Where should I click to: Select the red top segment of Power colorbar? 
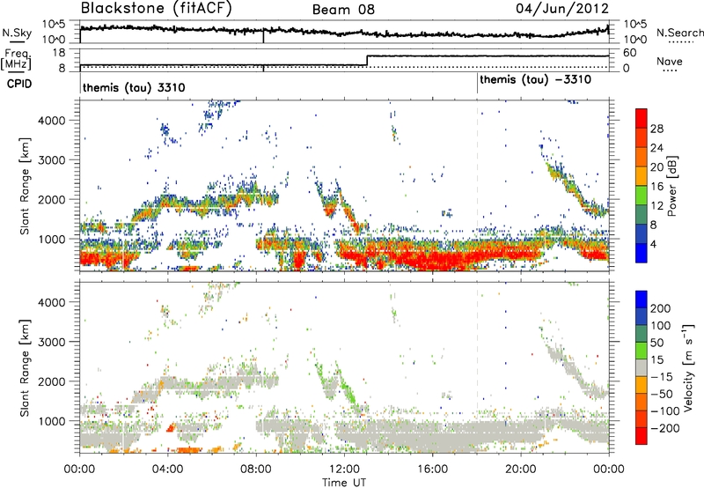point(642,119)
